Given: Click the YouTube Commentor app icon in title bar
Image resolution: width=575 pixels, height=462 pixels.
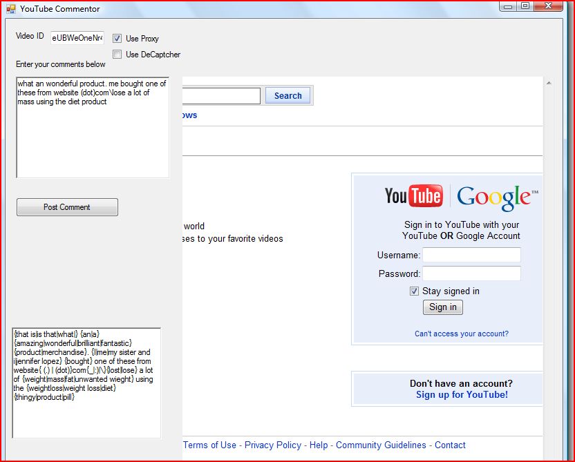Looking at the screenshot, I should [11, 9].
